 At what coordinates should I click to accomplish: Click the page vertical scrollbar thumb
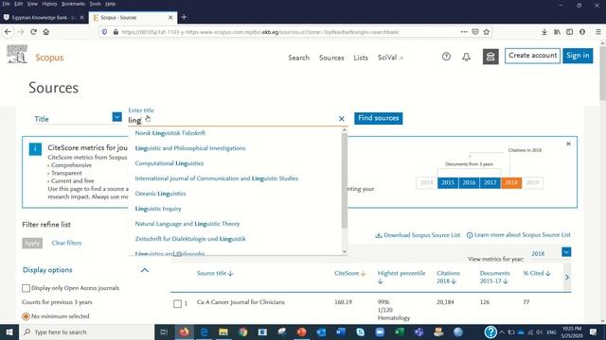[x=602, y=74]
